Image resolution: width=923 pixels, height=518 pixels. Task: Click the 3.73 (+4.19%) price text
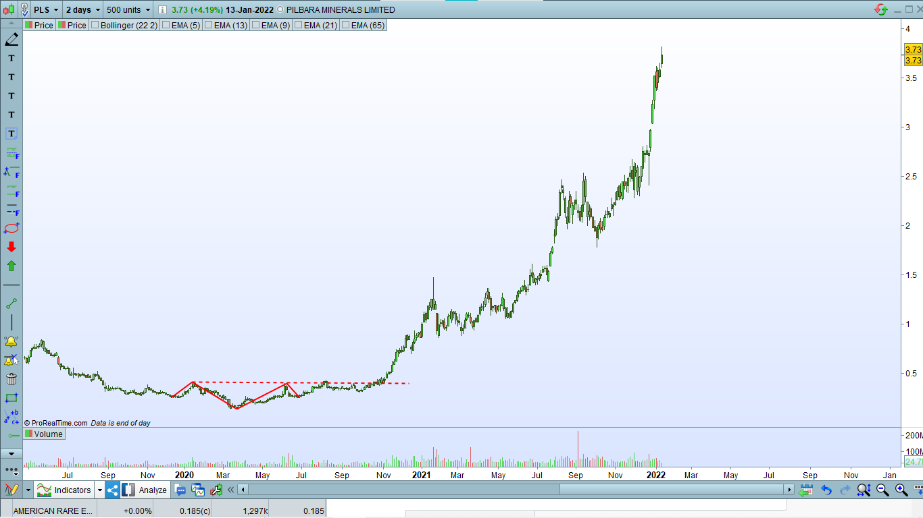point(198,10)
